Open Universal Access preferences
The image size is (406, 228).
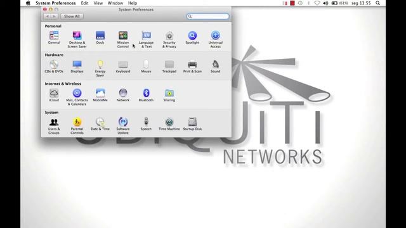tap(216, 39)
